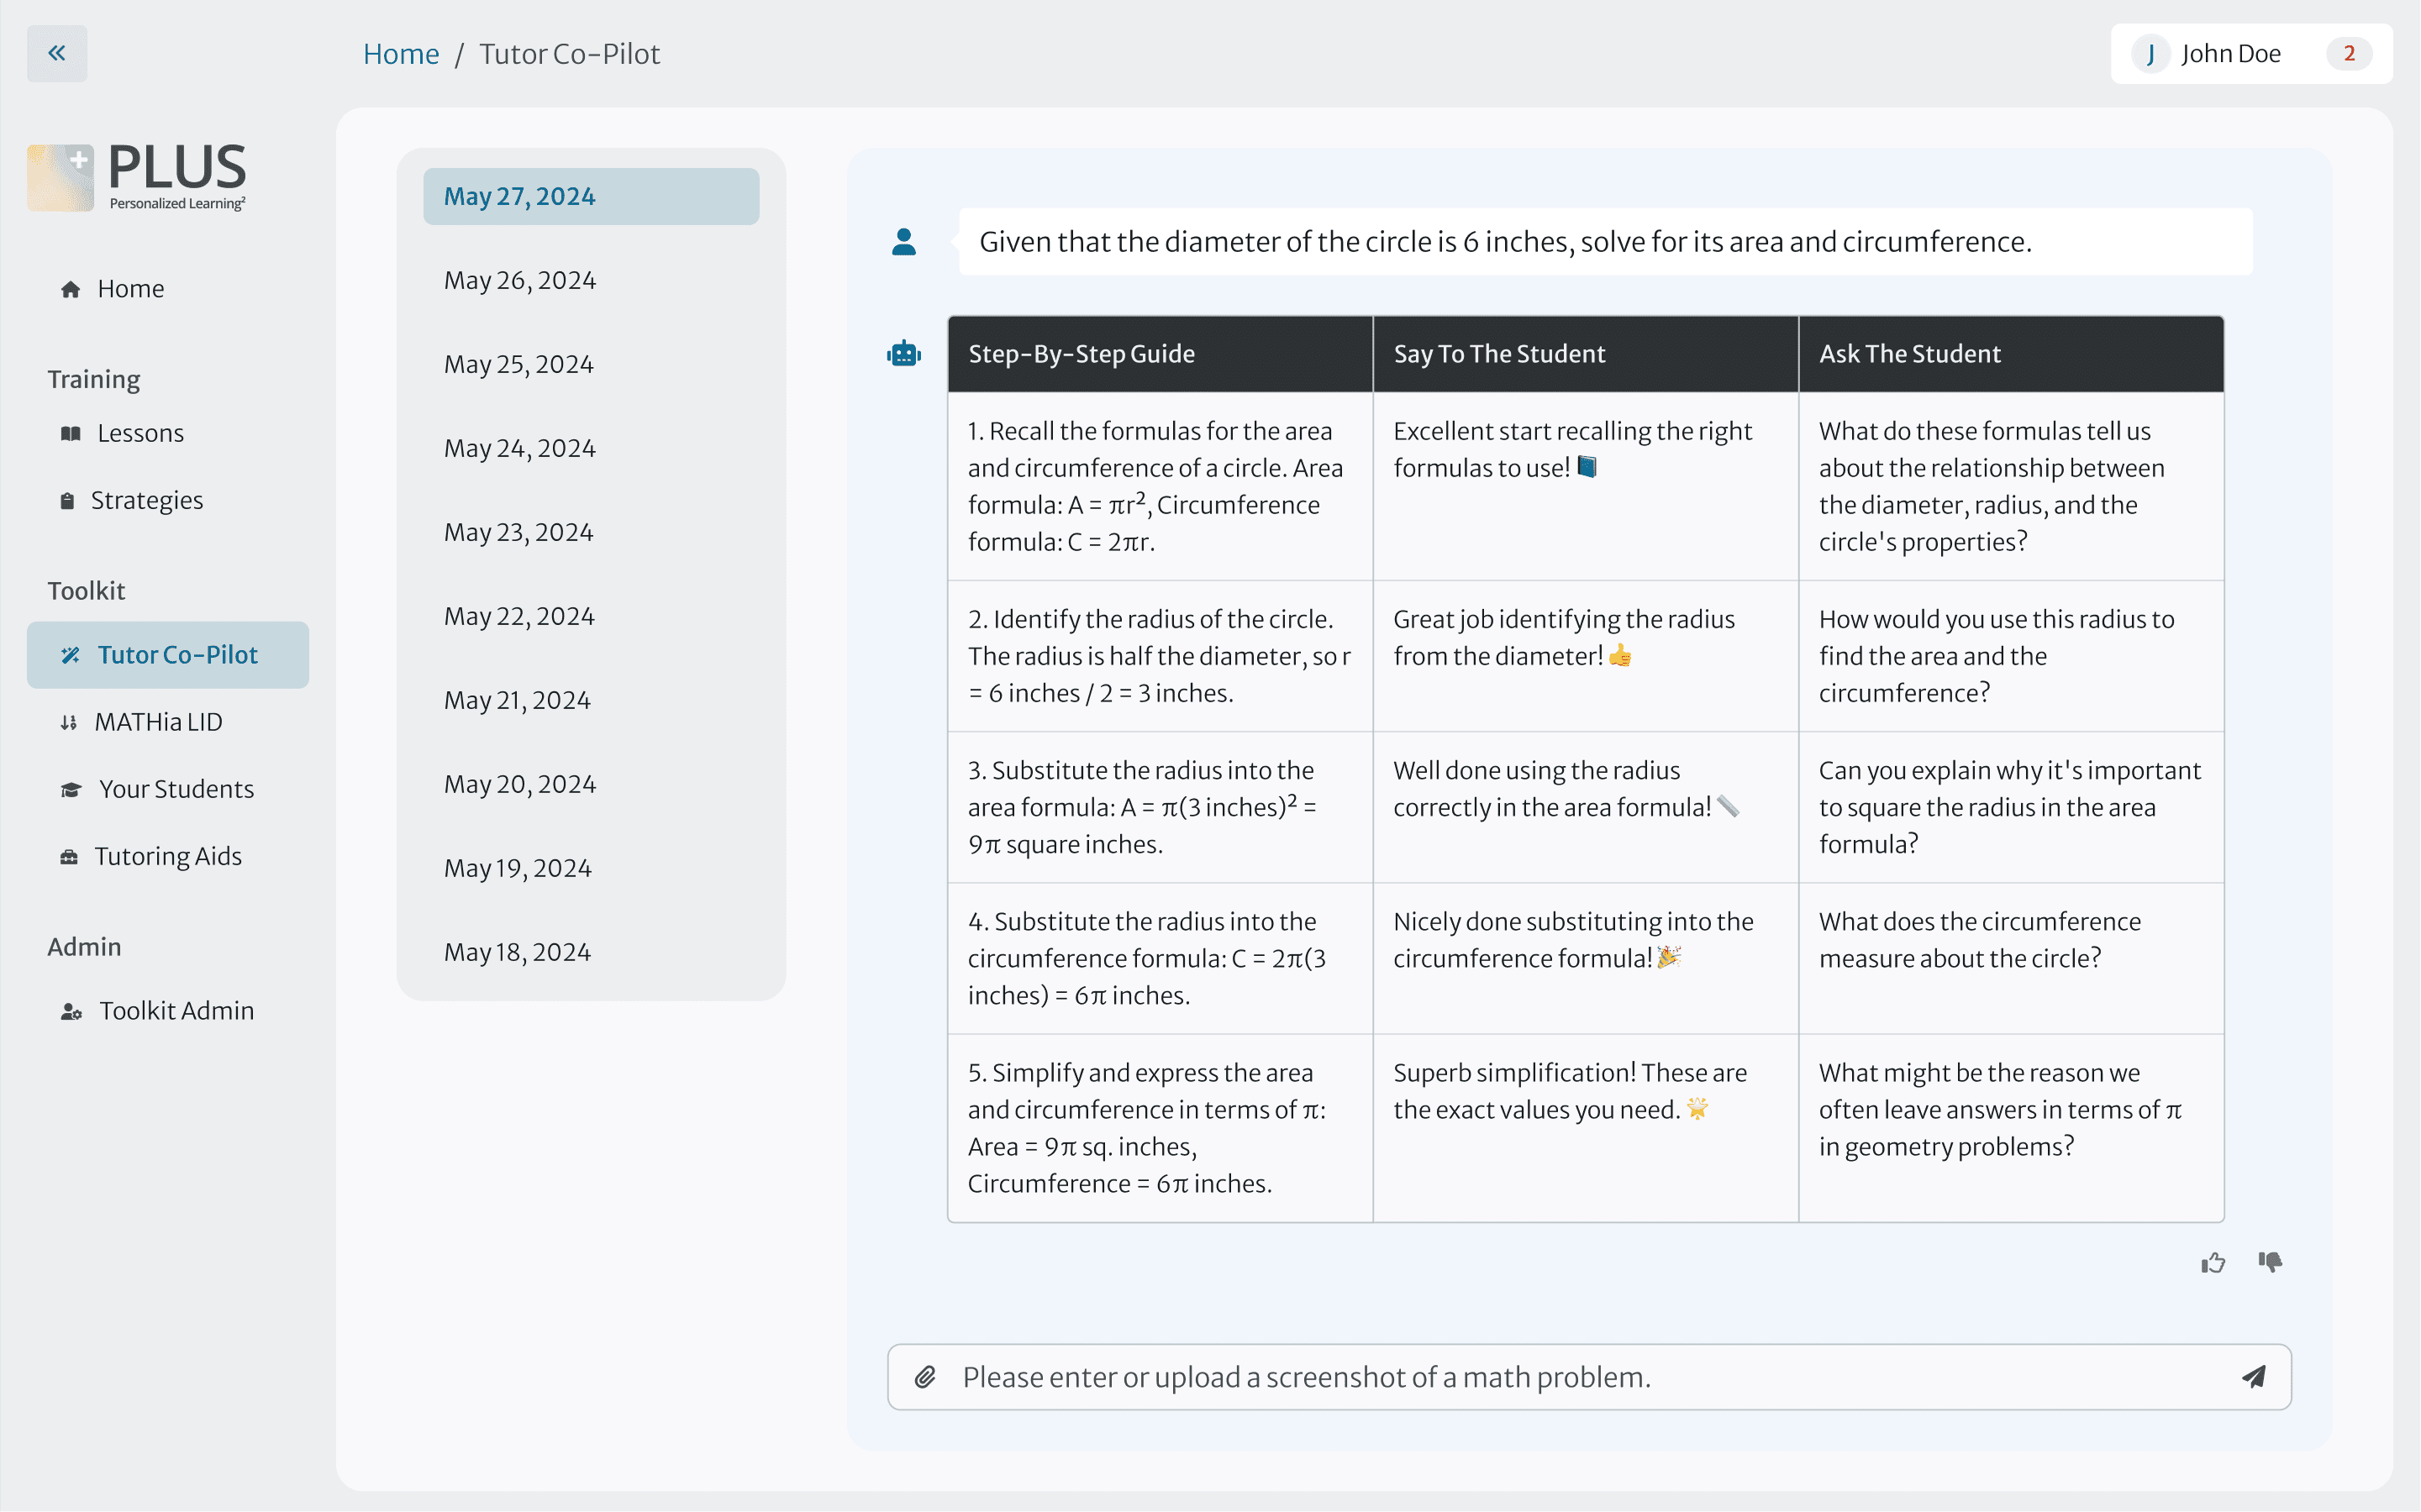The height and width of the screenshot is (1512, 2421).
Task: Send the message with paper plane icon
Action: pyautogui.click(x=2254, y=1377)
